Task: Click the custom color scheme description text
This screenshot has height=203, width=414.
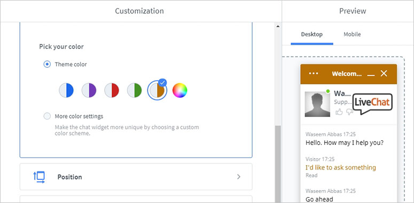Action: point(127,130)
